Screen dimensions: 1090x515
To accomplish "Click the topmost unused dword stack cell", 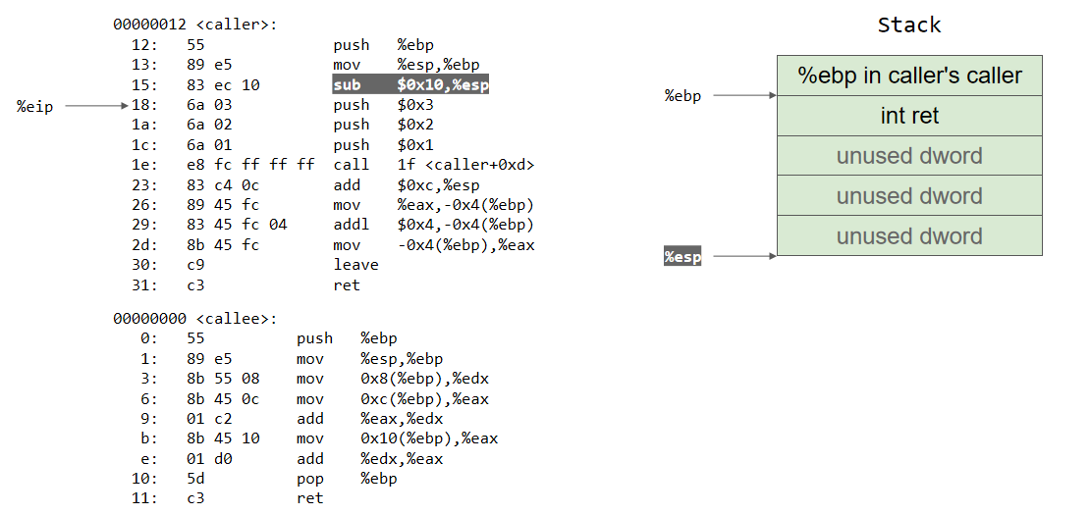I will click(x=909, y=156).
